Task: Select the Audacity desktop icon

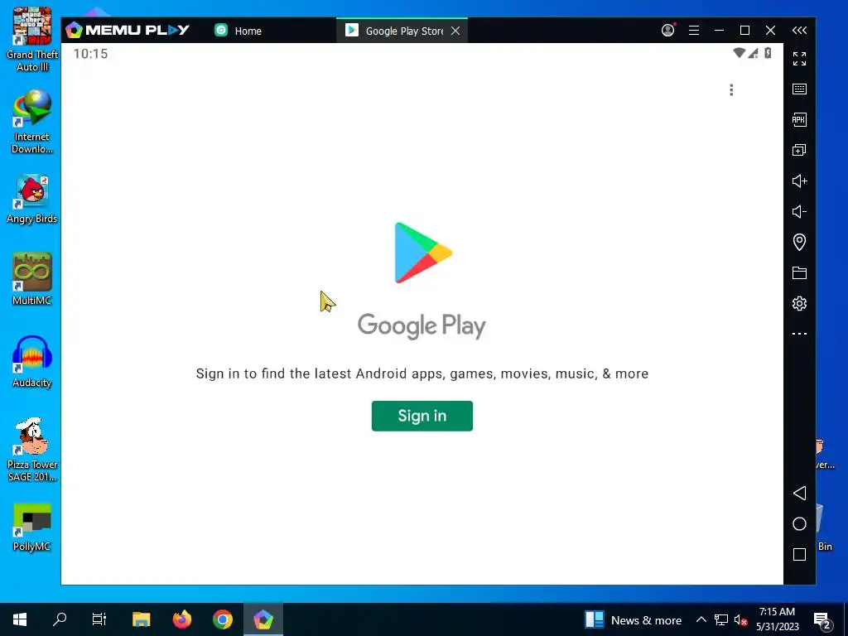Action: point(32,361)
